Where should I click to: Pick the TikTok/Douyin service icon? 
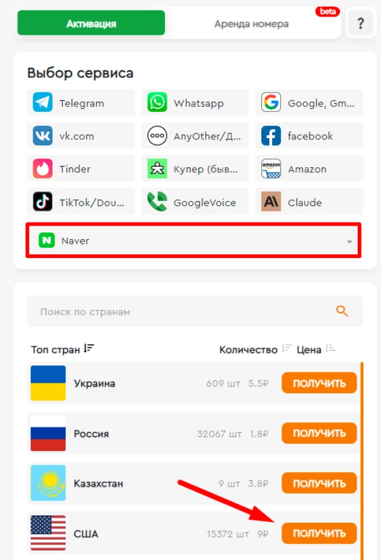(x=43, y=202)
